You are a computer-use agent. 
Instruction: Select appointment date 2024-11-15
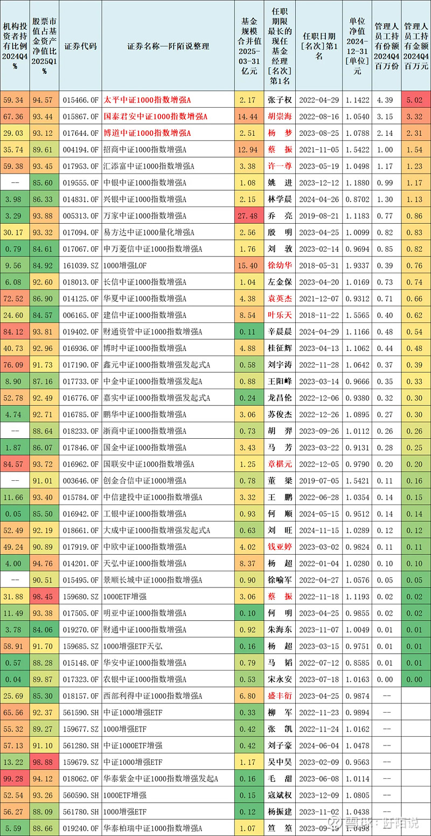[319, 530]
